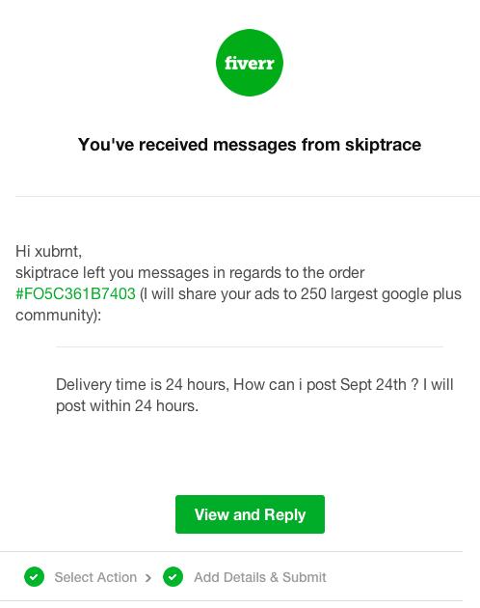The height and width of the screenshot is (608, 480).
Task: Click the chevron arrow between the steps
Action: [x=148, y=578]
